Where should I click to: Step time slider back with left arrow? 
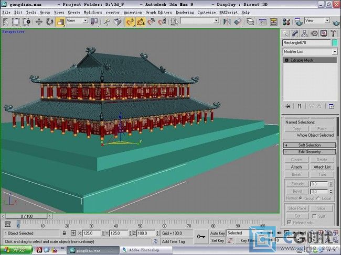point(3,216)
